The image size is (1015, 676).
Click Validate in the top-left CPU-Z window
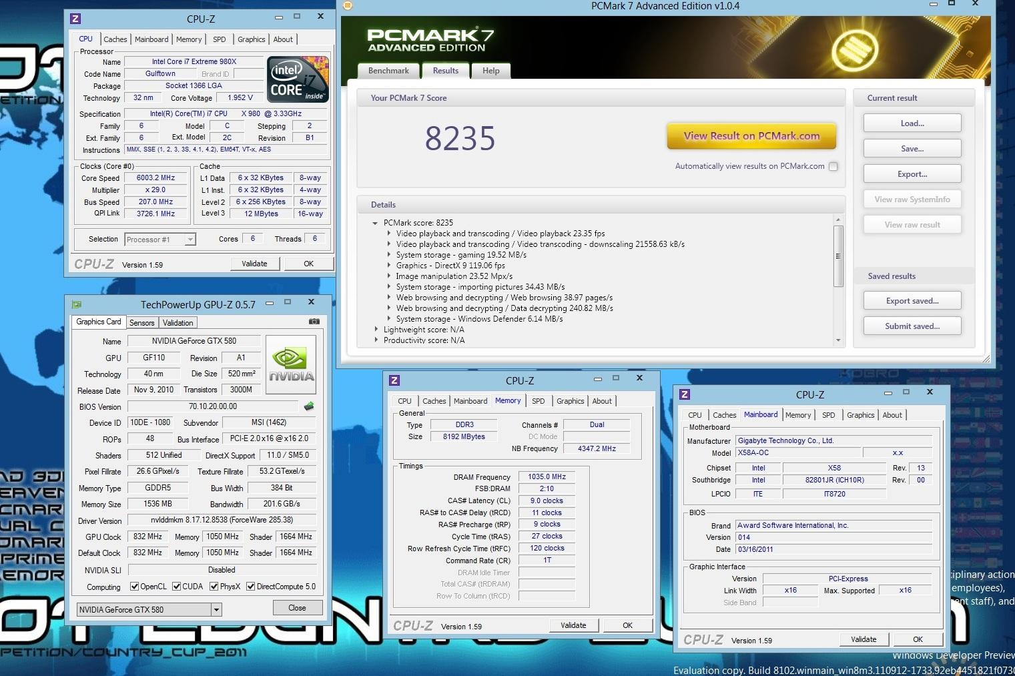[254, 264]
